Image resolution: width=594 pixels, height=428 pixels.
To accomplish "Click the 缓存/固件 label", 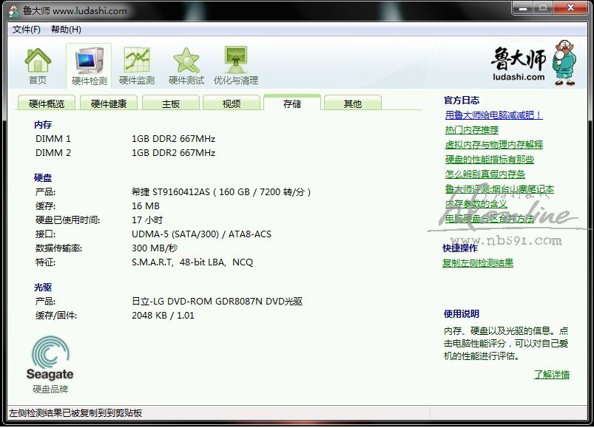I will click(x=56, y=315).
